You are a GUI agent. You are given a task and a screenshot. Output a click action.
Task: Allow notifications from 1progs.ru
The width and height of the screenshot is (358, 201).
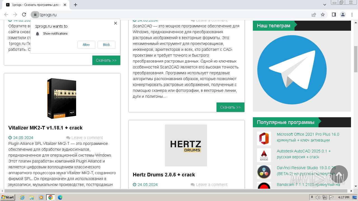(86, 45)
